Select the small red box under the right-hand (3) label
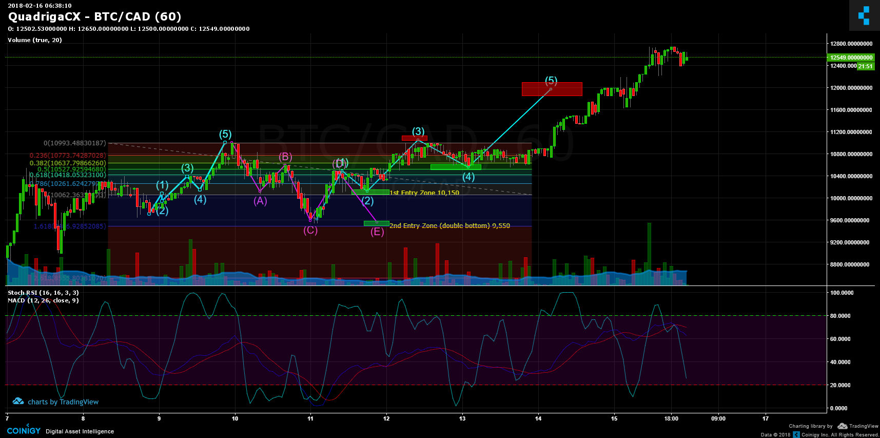 415,138
